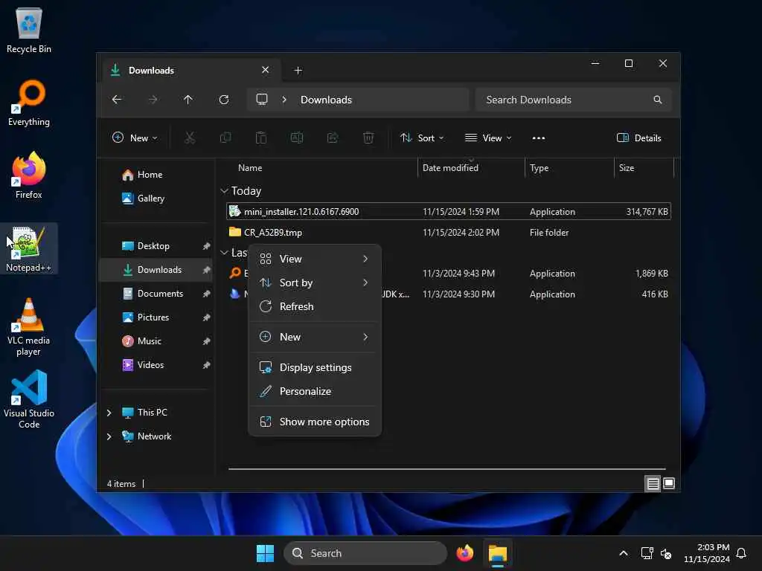Sort by the Type column header
This screenshot has width=762, height=571.
(569, 168)
